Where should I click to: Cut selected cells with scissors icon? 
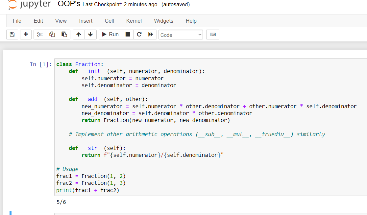point(40,35)
